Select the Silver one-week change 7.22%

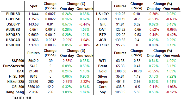(x=171, y=77)
